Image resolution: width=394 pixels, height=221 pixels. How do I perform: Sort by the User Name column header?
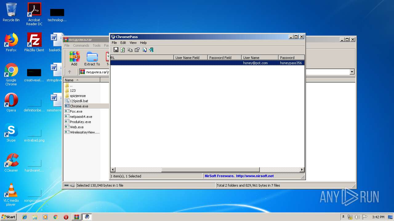pos(260,58)
